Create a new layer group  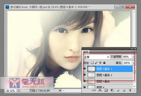click(x=118, y=90)
